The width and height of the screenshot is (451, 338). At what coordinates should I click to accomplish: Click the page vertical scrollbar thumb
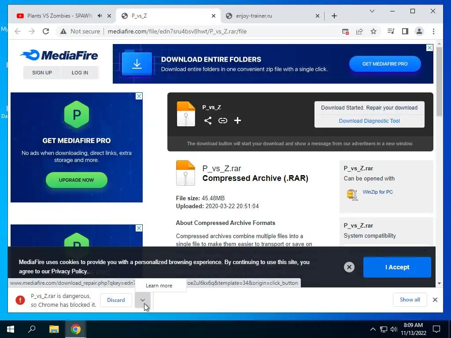coord(439,81)
